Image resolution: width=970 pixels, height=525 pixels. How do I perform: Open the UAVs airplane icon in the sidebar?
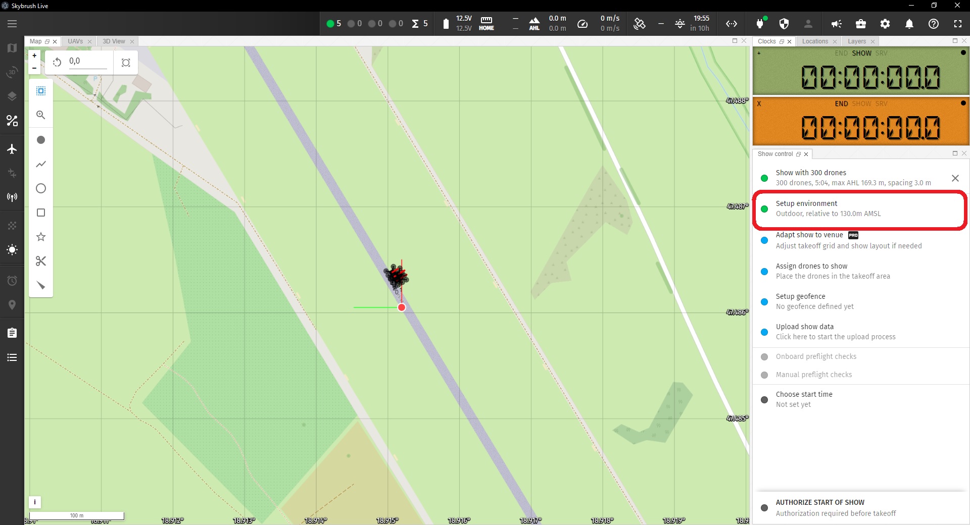[x=12, y=149]
